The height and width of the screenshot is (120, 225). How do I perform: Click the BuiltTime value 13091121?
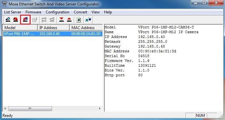click(x=147, y=65)
